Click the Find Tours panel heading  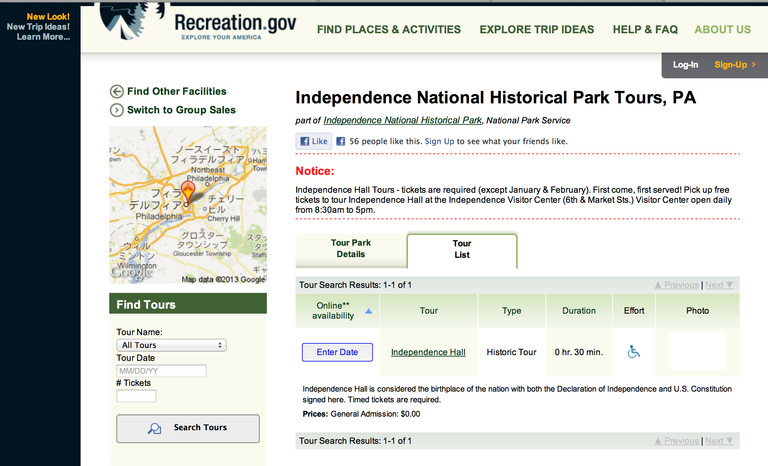click(188, 304)
